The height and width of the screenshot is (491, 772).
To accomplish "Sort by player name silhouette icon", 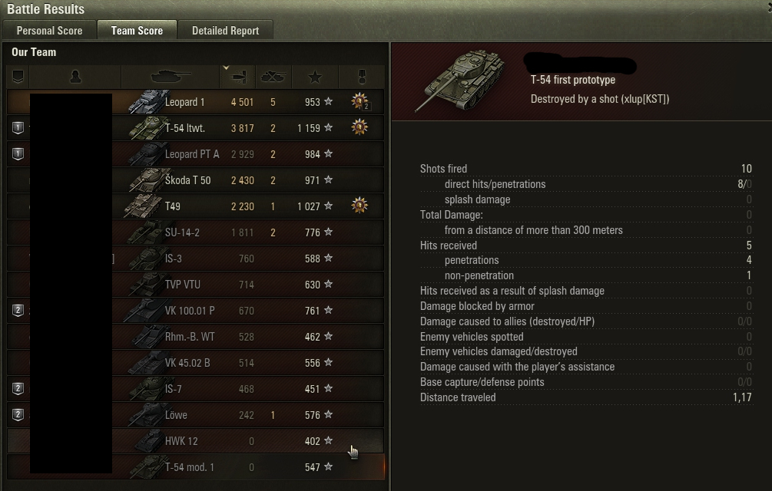I will [x=75, y=77].
